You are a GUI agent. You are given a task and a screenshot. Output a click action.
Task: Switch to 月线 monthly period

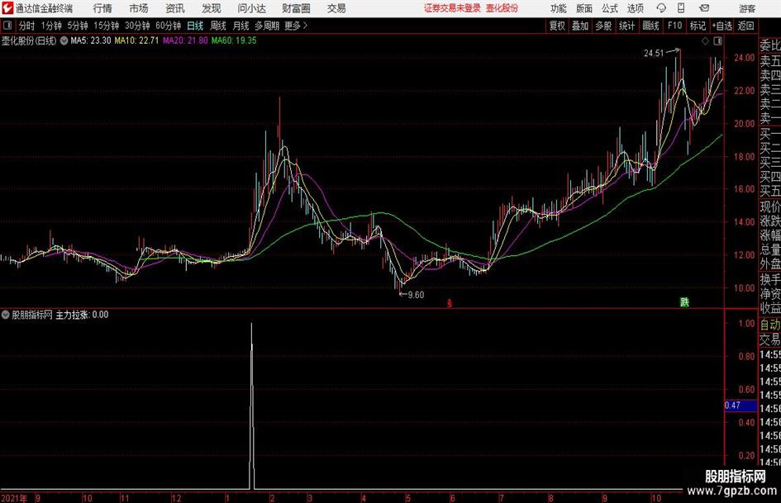tap(240, 26)
